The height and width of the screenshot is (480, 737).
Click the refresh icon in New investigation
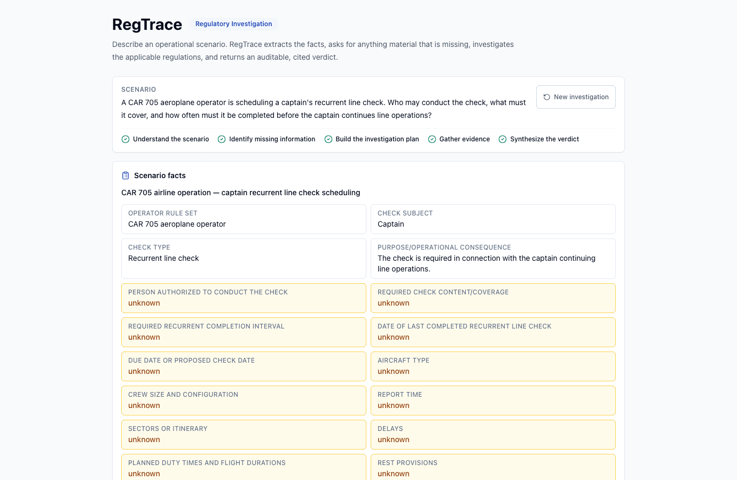click(547, 97)
